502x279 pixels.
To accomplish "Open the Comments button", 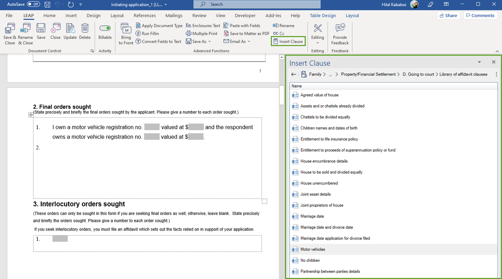I will pos(480,16).
